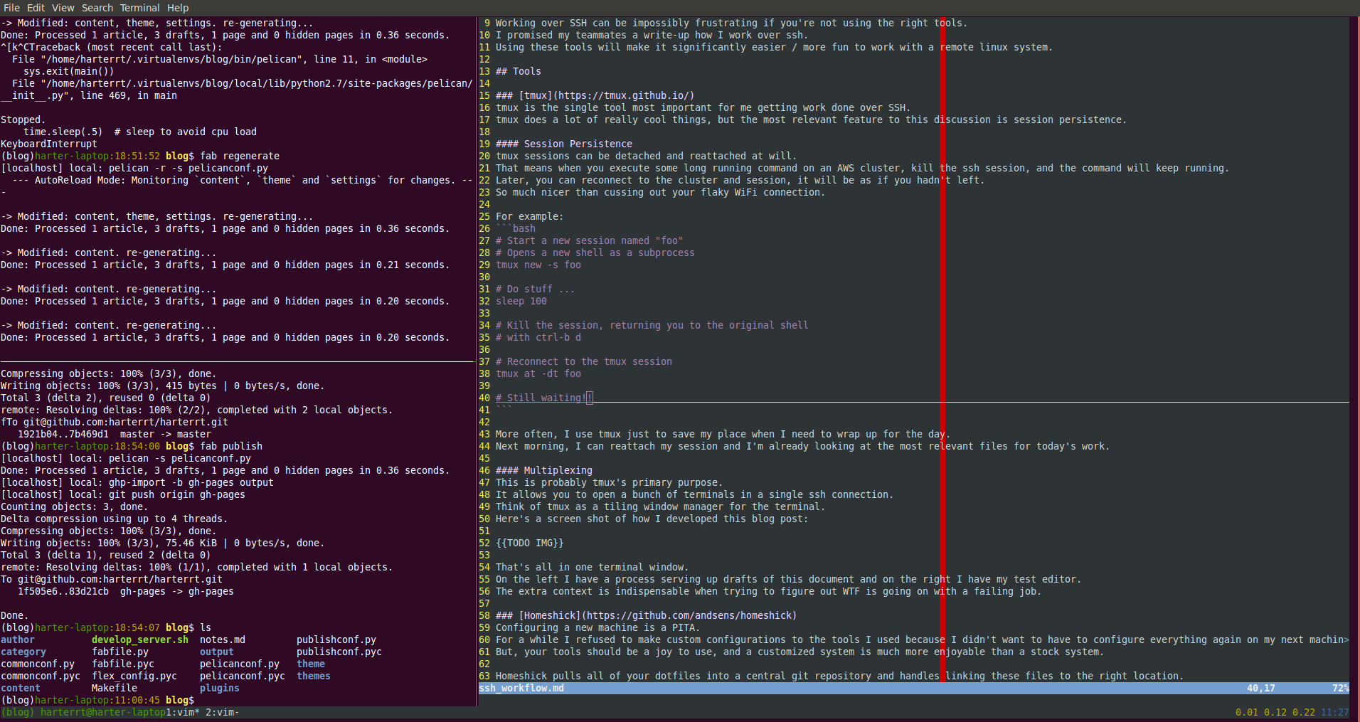1360x722 pixels.
Task: Click '#### Multiplexing' heading on line 46
Action: [544, 470]
